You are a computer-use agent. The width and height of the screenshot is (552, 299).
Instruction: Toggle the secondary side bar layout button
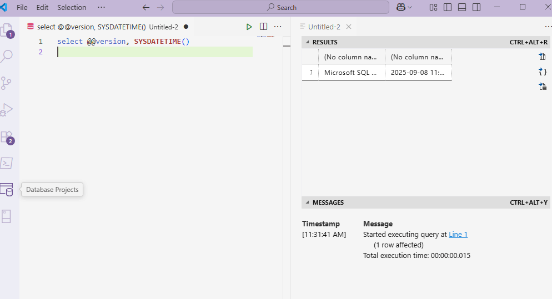(x=476, y=7)
